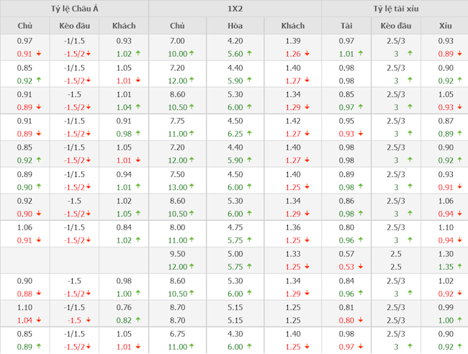Click the green up arrow beside 6.25

[248, 134]
